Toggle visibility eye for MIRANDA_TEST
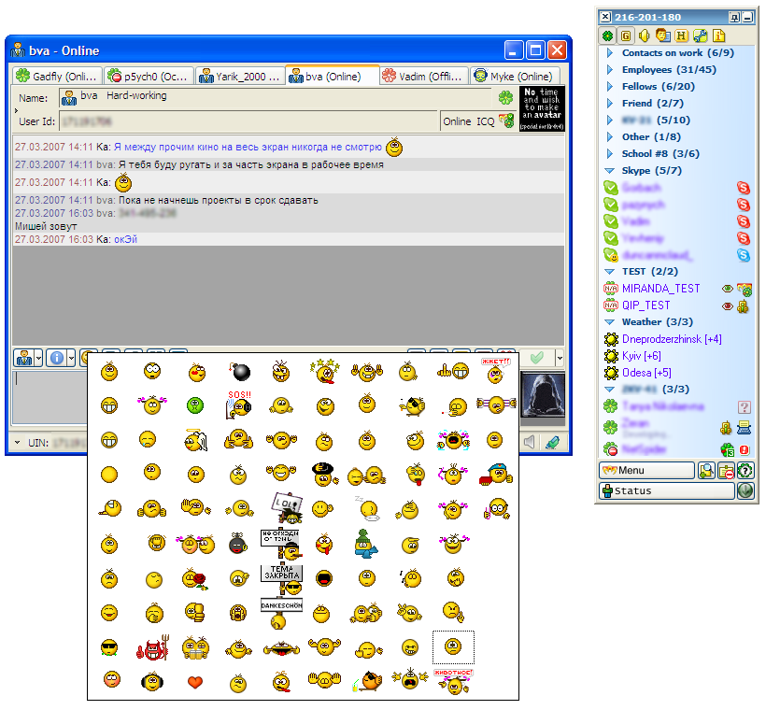The height and width of the screenshot is (710, 766). click(x=728, y=289)
